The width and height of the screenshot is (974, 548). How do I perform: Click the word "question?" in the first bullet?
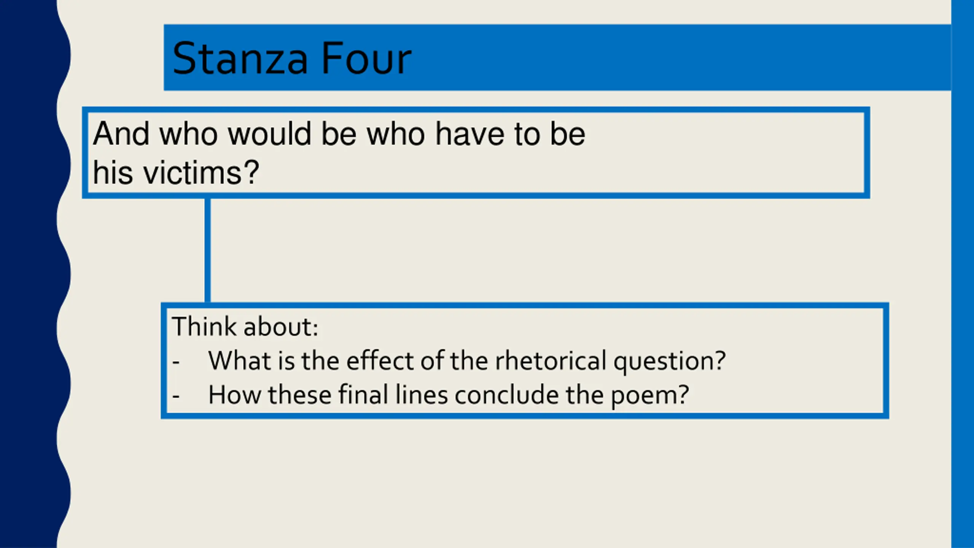tap(670, 361)
